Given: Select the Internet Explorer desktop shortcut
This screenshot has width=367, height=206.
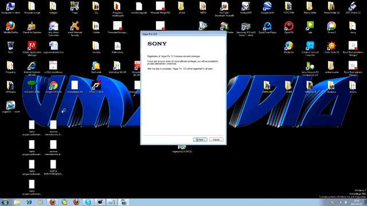Looking at the screenshot, I should click(32, 68).
